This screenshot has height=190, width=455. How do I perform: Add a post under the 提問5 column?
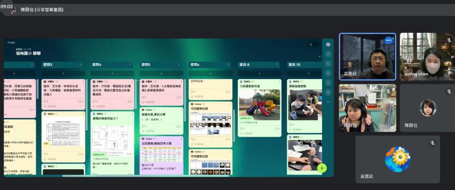pyautogui.click(x=161, y=73)
